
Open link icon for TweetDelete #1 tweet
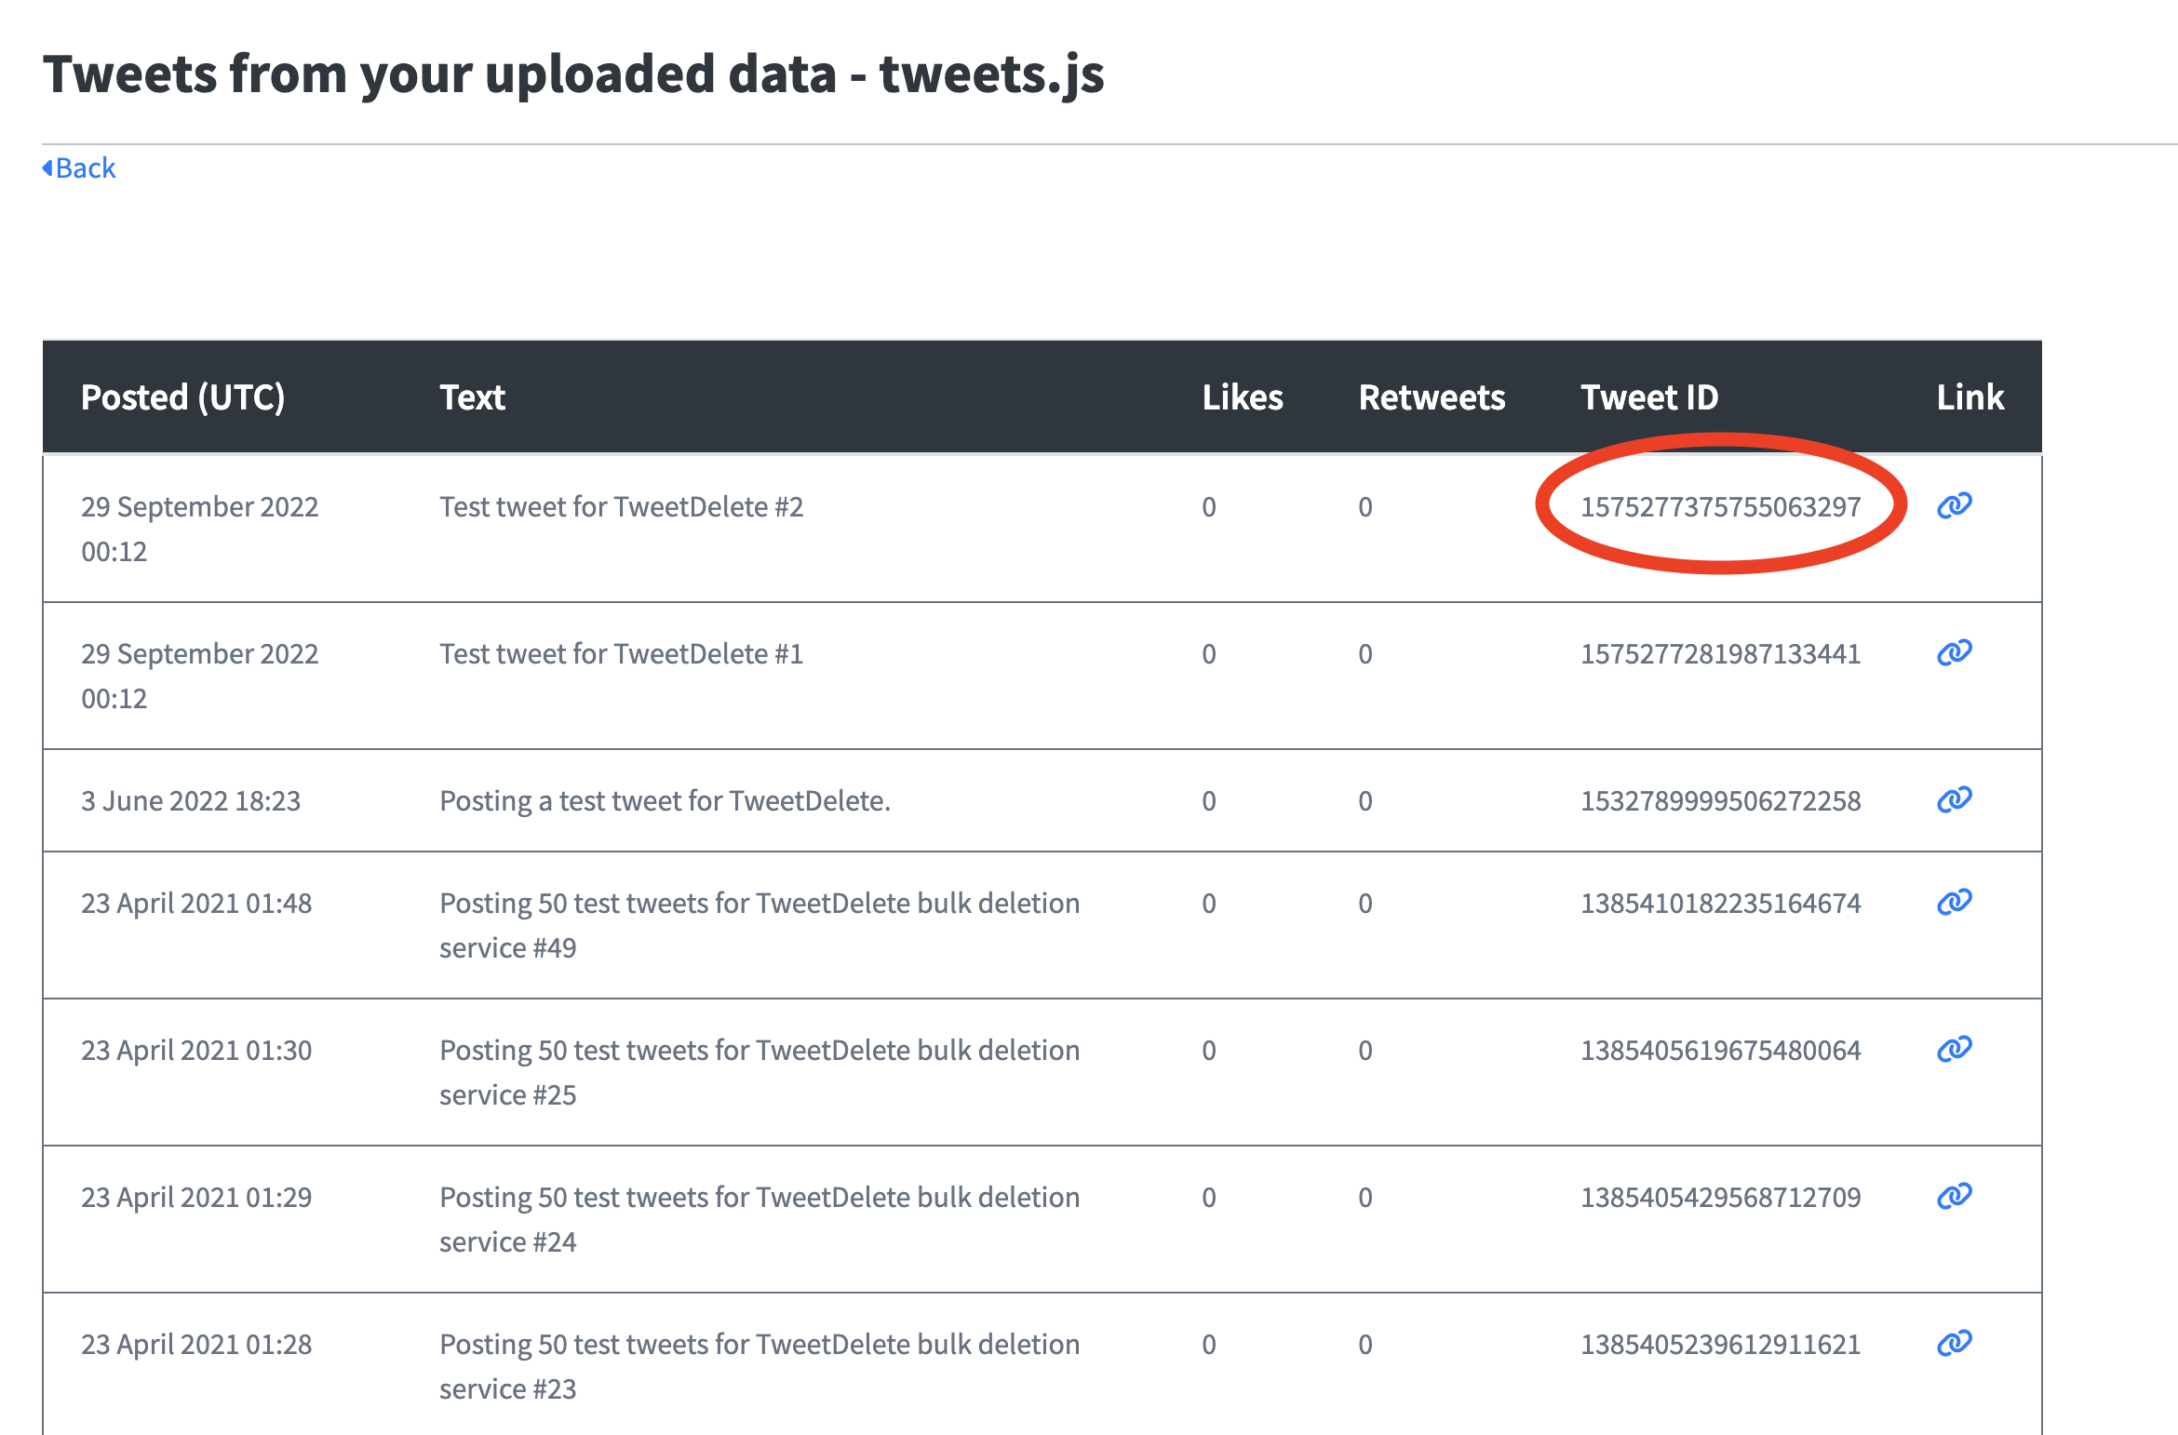tap(1954, 652)
